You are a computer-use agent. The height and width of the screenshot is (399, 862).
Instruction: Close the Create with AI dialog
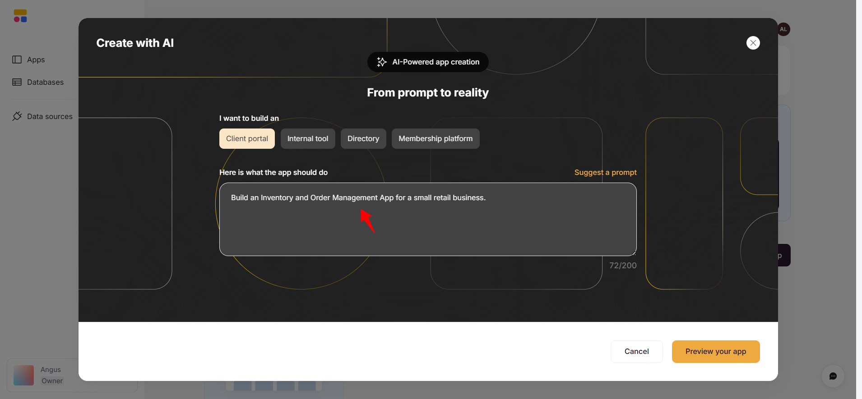click(753, 43)
